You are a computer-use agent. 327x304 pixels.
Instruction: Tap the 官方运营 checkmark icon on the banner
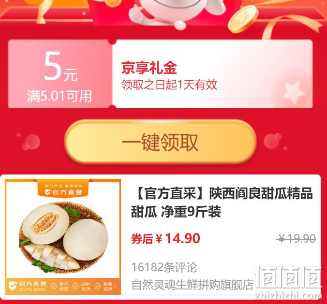coord(54,287)
